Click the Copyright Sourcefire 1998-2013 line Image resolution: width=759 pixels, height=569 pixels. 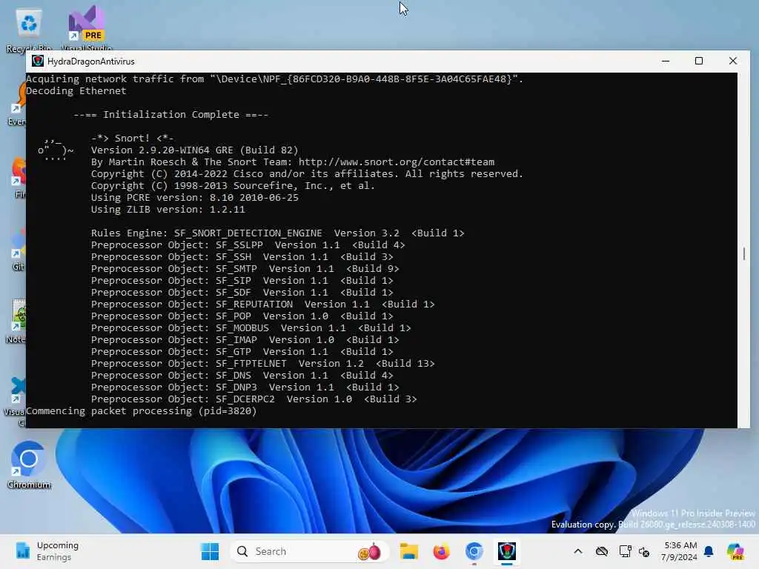click(233, 186)
